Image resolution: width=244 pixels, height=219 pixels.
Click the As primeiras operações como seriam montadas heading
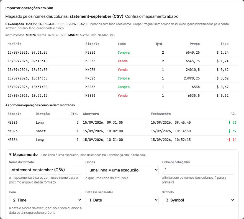[40, 105]
